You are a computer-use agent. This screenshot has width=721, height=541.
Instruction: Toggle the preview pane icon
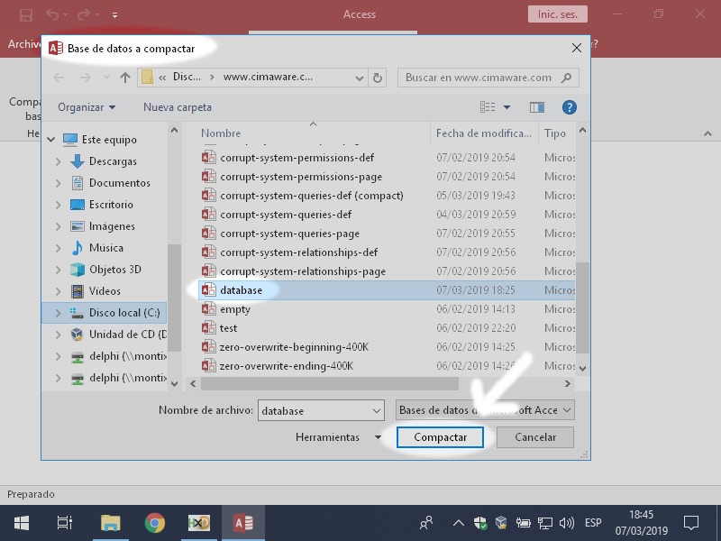pyautogui.click(x=537, y=107)
